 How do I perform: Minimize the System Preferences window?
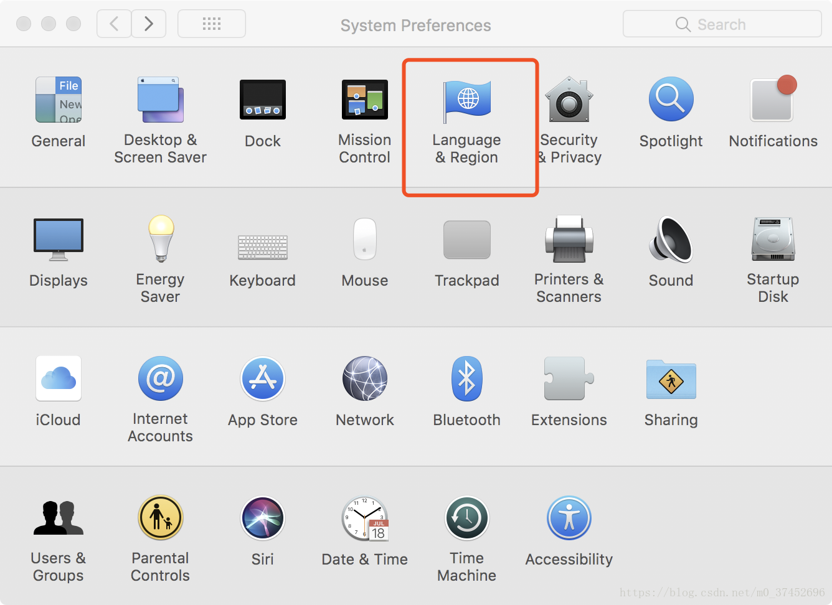click(x=49, y=24)
